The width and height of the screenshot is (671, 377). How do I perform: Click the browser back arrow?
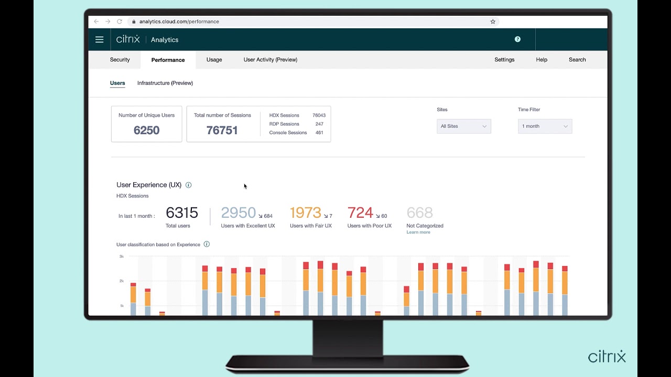click(96, 21)
